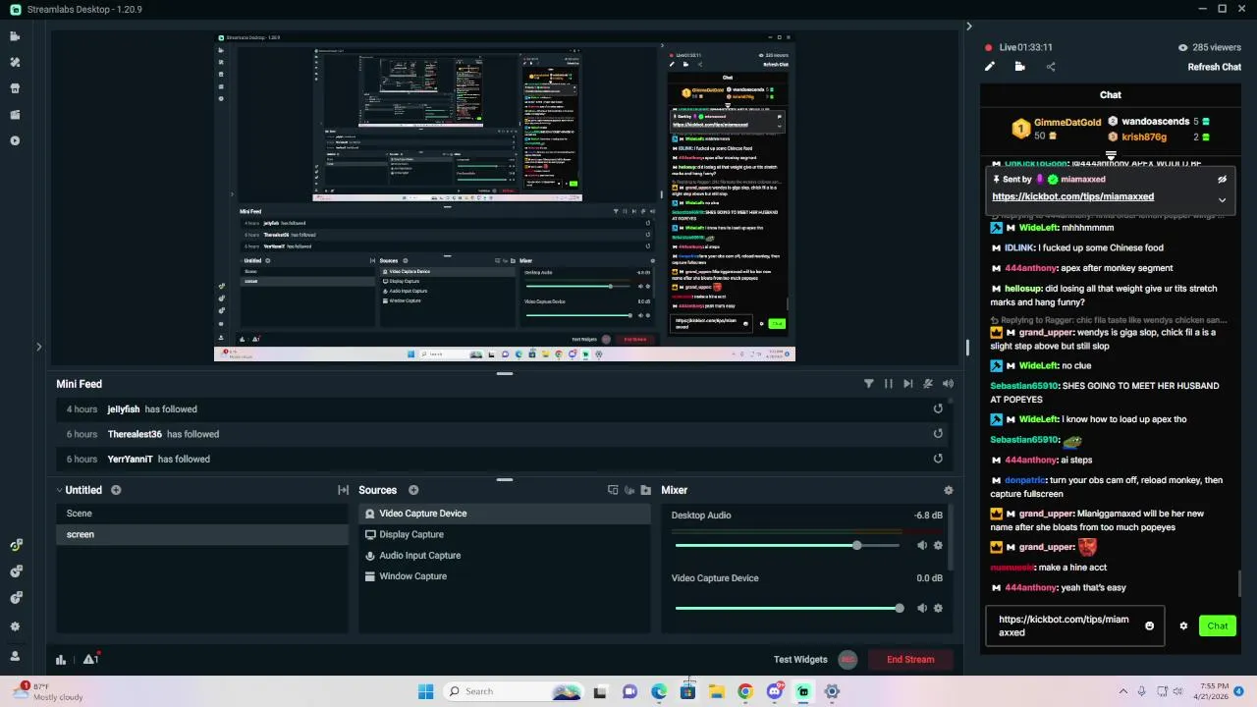The image size is (1257, 707).
Task: Open Video Capture Device mixer settings gear
Action: tap(938, 608)
